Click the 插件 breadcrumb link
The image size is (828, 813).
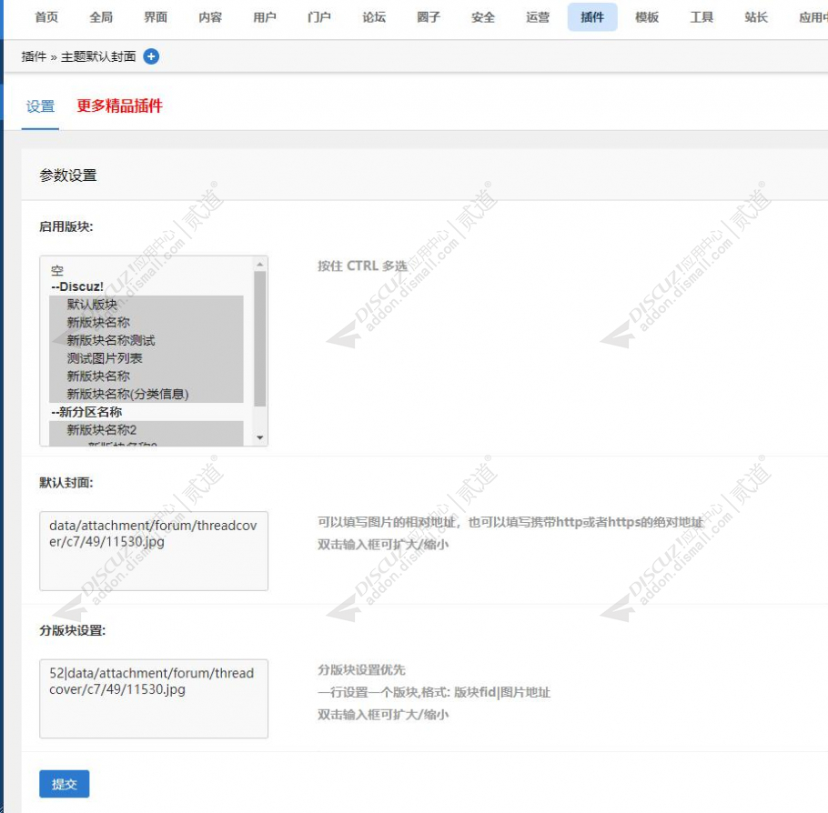(34, 56)
